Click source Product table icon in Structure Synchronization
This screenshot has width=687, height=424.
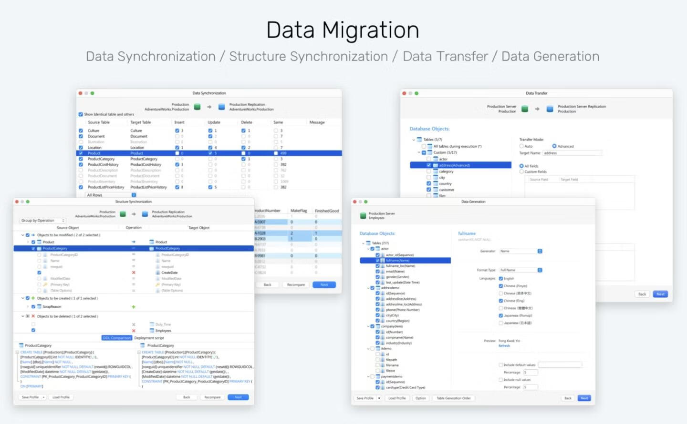tap(40, 242)
